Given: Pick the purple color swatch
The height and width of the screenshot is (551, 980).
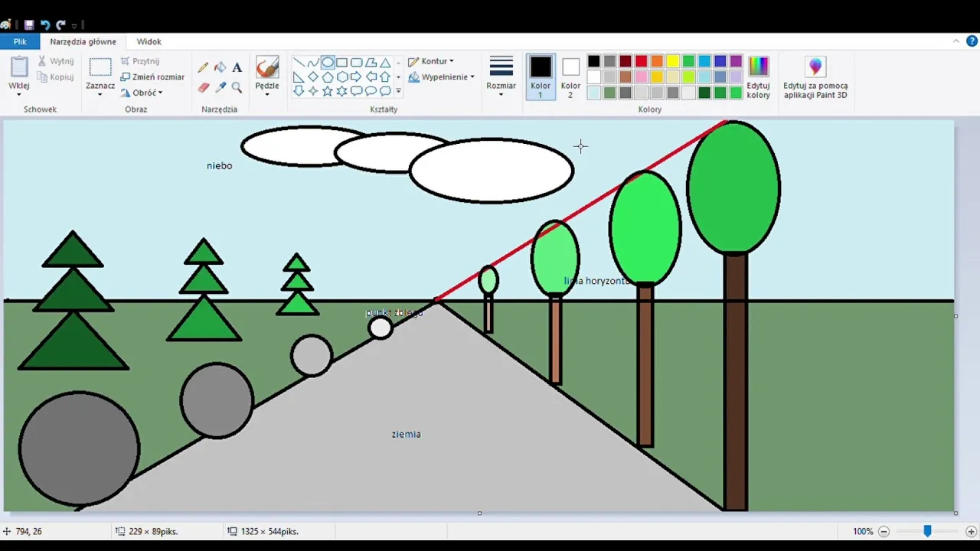Looking at the screenshot, I should [x=736, y=61].
